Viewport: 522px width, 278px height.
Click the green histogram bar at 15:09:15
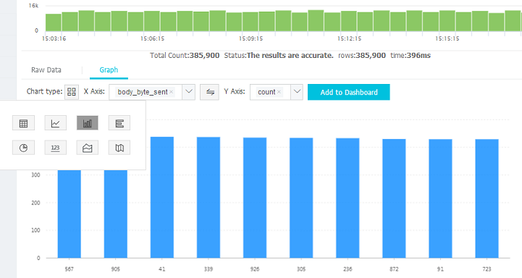pos(251,22)
